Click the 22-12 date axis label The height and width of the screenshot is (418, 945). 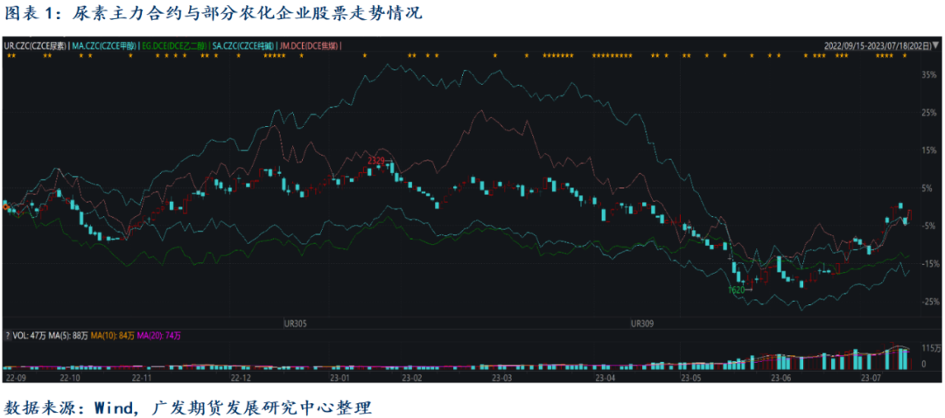click(241, 378)
